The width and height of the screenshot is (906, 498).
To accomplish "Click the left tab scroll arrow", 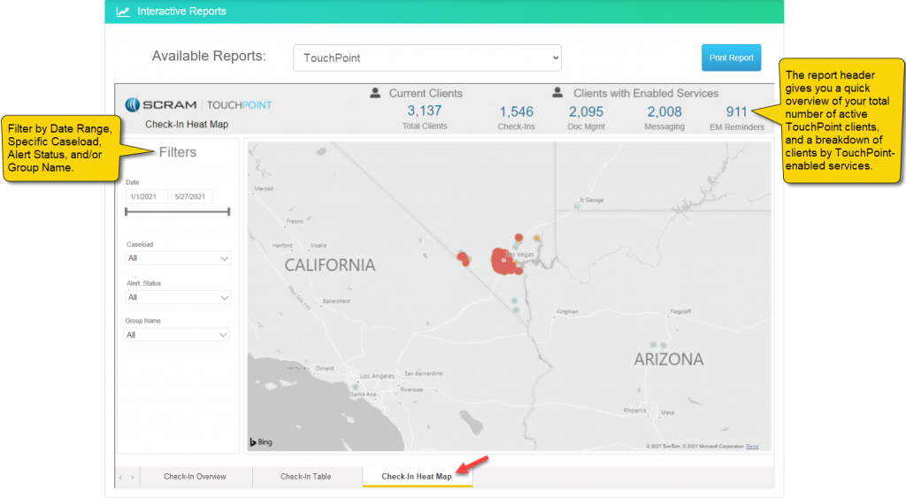I will [122, 478].
